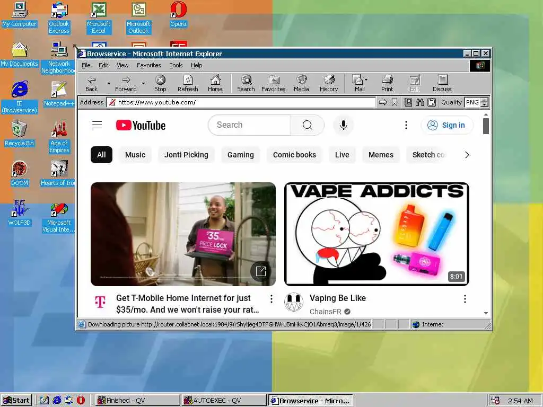Click the Back toolbar button
Image resolution: width=543 pixels, height=407 pixels.
click(x=91, y=84)
